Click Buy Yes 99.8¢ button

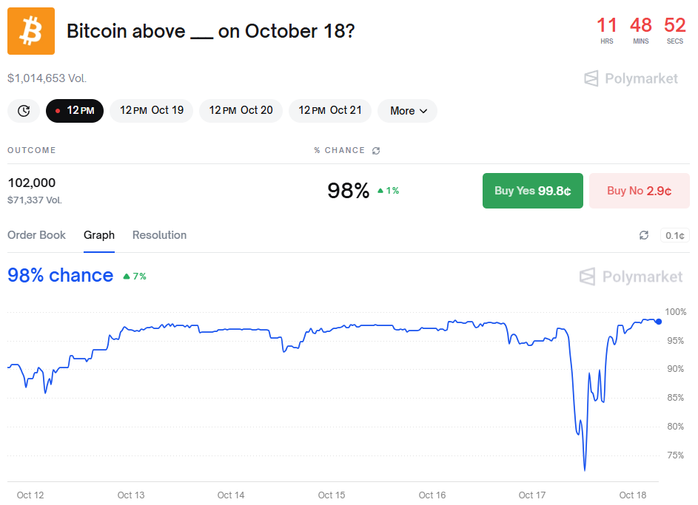point(532,191)
